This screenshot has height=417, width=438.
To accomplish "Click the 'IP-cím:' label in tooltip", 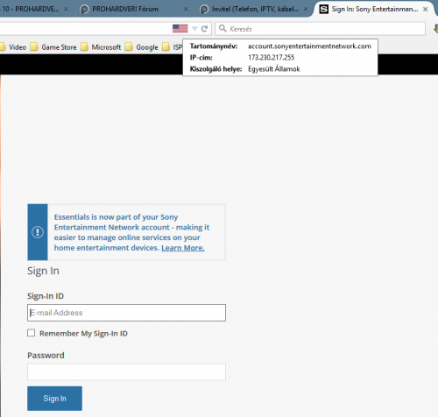I will tap(201, 58).
